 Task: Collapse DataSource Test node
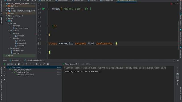pos(12,72)
